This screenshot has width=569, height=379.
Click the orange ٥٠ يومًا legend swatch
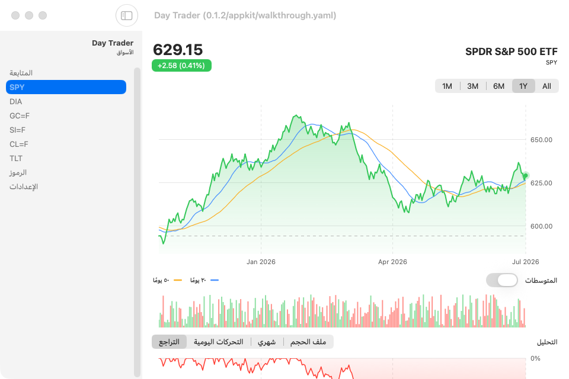178,280
